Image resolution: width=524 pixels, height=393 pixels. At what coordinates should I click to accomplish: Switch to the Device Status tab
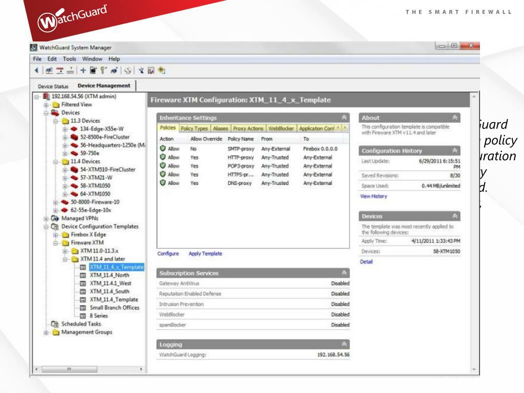(53, 86)
